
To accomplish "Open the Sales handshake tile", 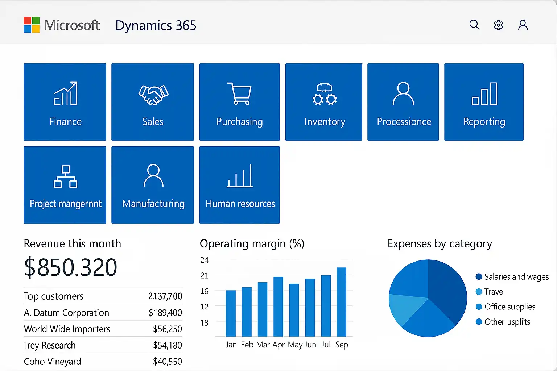I will (153, 102).
